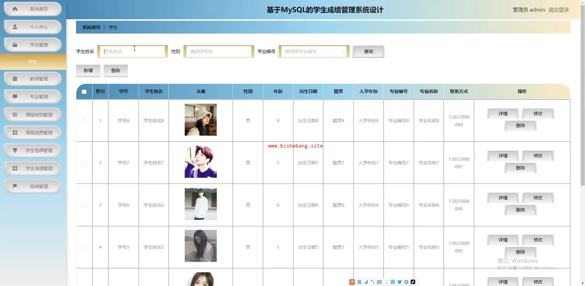The width and height of the screenshot is (585, 286).
Task: Click the person icon beside 个人中心
Action: point(15,27)
